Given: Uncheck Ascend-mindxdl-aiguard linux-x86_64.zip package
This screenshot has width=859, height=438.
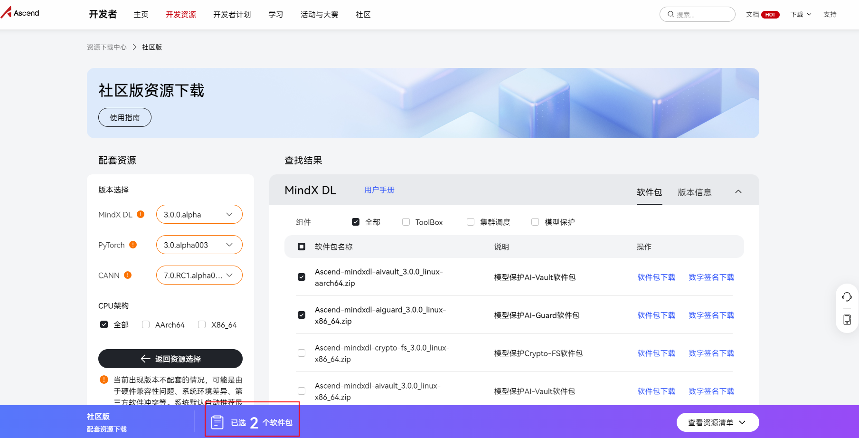Looking at the screenshot, I should (302, 315).
